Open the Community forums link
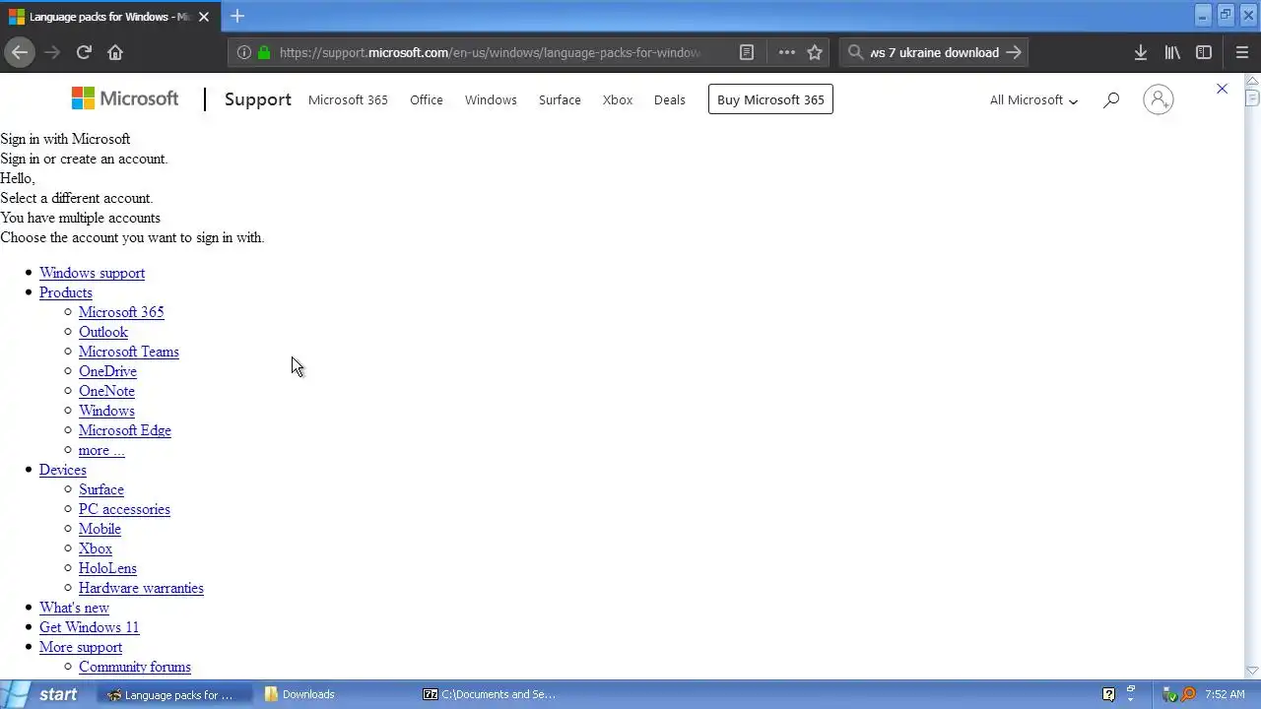The width and height of the screenshot is (1261, 709). 135,667
